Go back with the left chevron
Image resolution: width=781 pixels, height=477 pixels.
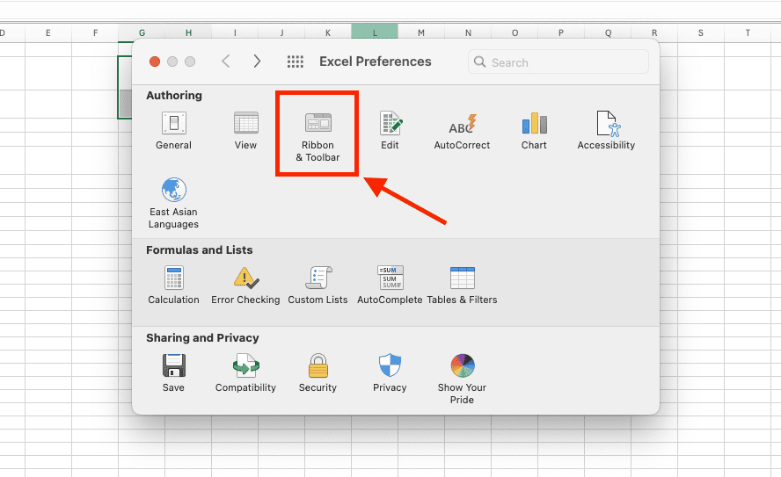pos(226,61)
